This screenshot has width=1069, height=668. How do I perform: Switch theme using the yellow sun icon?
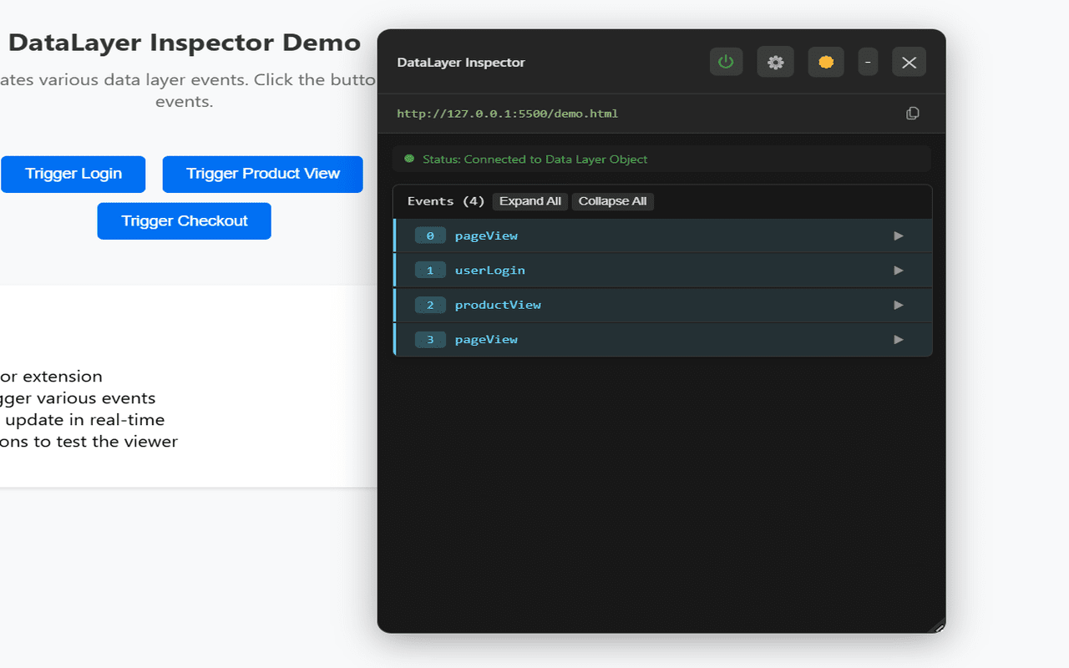coord(825,61)
